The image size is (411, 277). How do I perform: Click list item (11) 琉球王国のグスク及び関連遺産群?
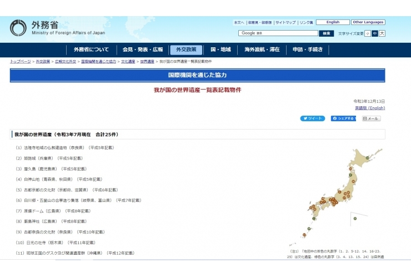pos(75,253)
